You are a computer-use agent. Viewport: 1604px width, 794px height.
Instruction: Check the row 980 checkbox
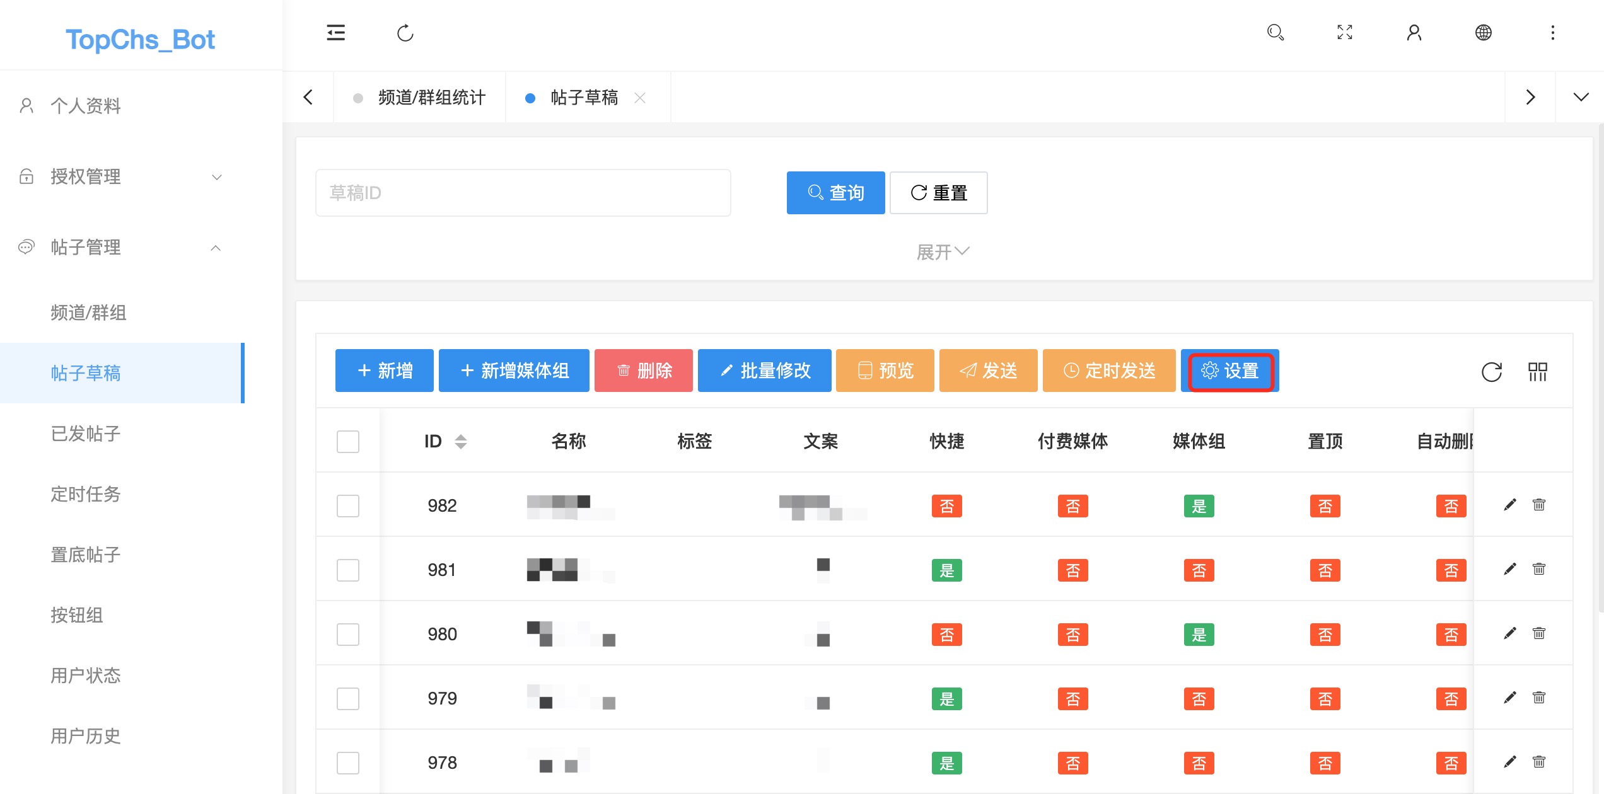click(x=348, y=635)
